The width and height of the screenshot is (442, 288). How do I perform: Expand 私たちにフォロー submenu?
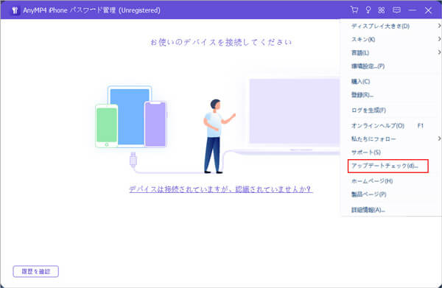[x=391, y=138]
